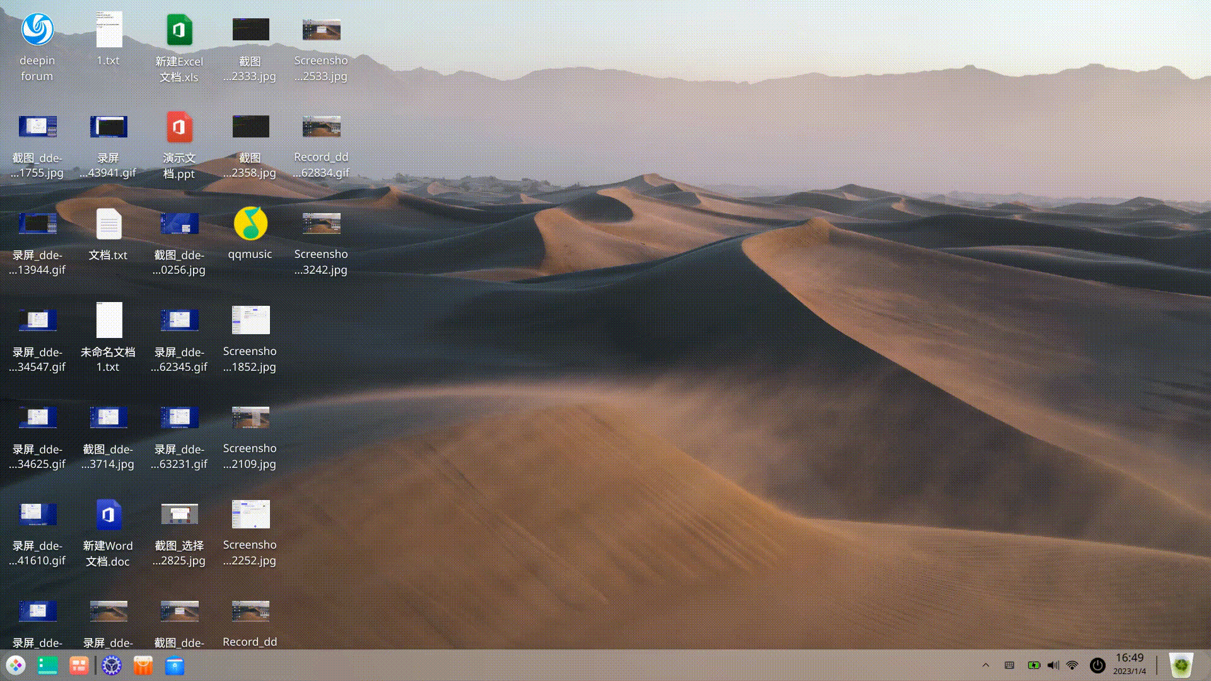Select the 演示文档.ppt desktop file
The height and width of the screenshot is (681, 1211).
tap(179, 127)
